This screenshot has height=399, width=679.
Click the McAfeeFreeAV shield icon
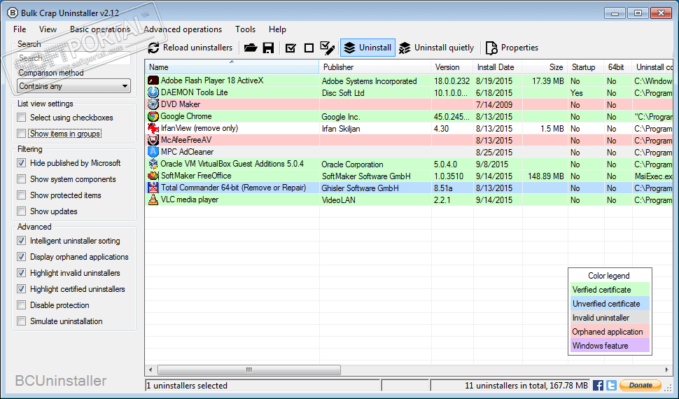click(153, 140)
